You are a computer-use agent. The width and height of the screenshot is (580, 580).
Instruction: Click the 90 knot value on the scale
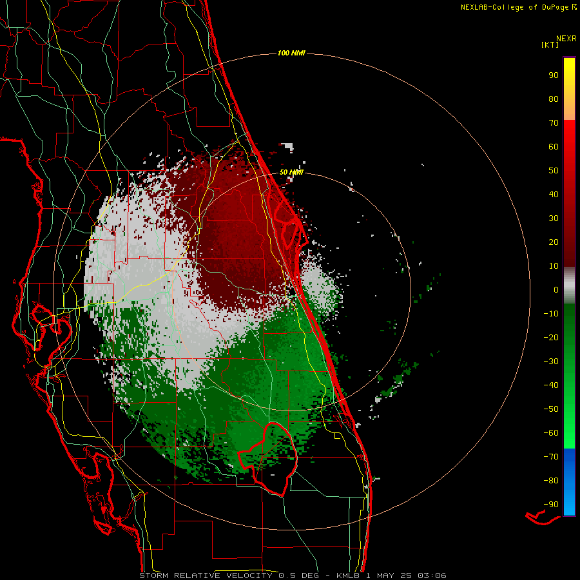(x=554, y=75)
